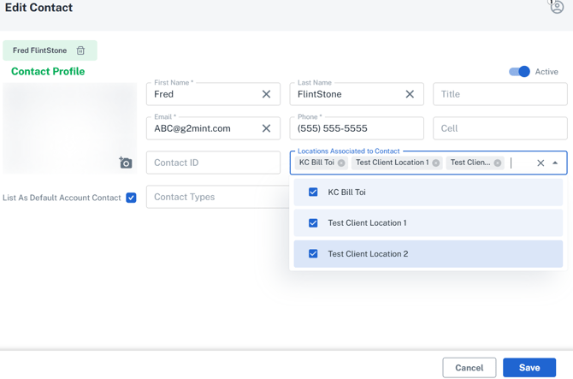
Task: Remove the KC Bill Toi chip
Action: point(341,163)
